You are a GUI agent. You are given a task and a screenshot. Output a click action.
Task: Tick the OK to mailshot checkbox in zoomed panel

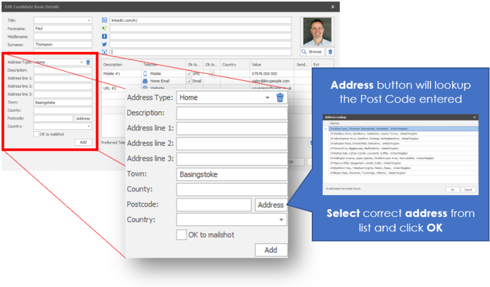pos(181,234)
